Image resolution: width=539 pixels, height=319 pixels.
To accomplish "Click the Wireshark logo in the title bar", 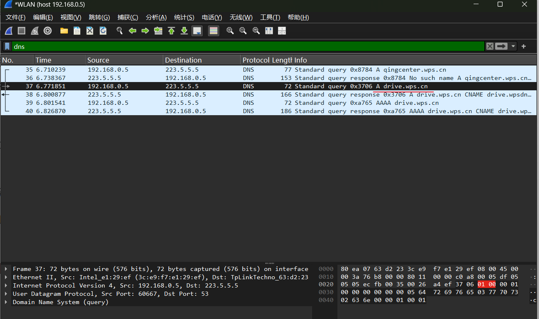I will point(8,5).
